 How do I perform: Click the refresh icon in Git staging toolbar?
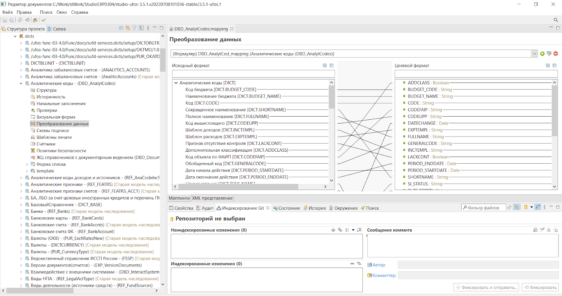(510, 207)
